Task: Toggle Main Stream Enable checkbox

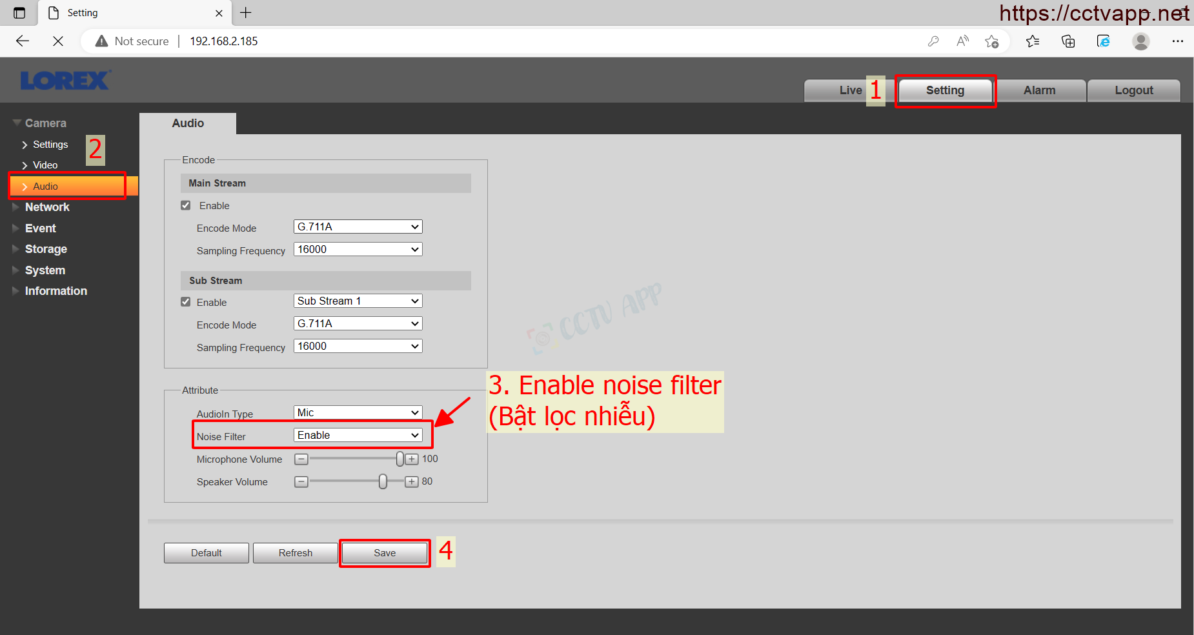Action: 186,205
